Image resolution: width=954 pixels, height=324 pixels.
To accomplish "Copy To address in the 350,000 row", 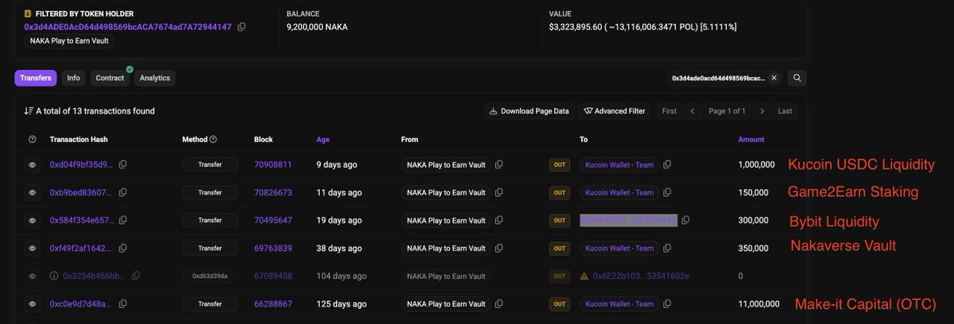I will (x=667, y=248).
